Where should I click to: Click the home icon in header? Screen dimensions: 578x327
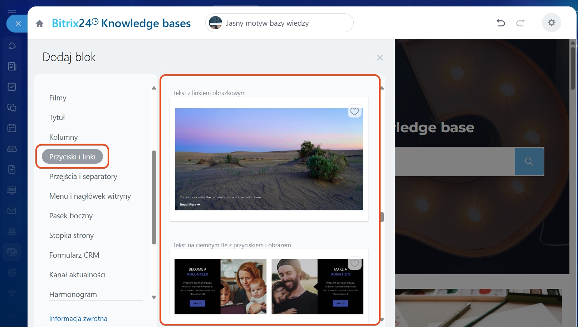[x=40, y=24]
